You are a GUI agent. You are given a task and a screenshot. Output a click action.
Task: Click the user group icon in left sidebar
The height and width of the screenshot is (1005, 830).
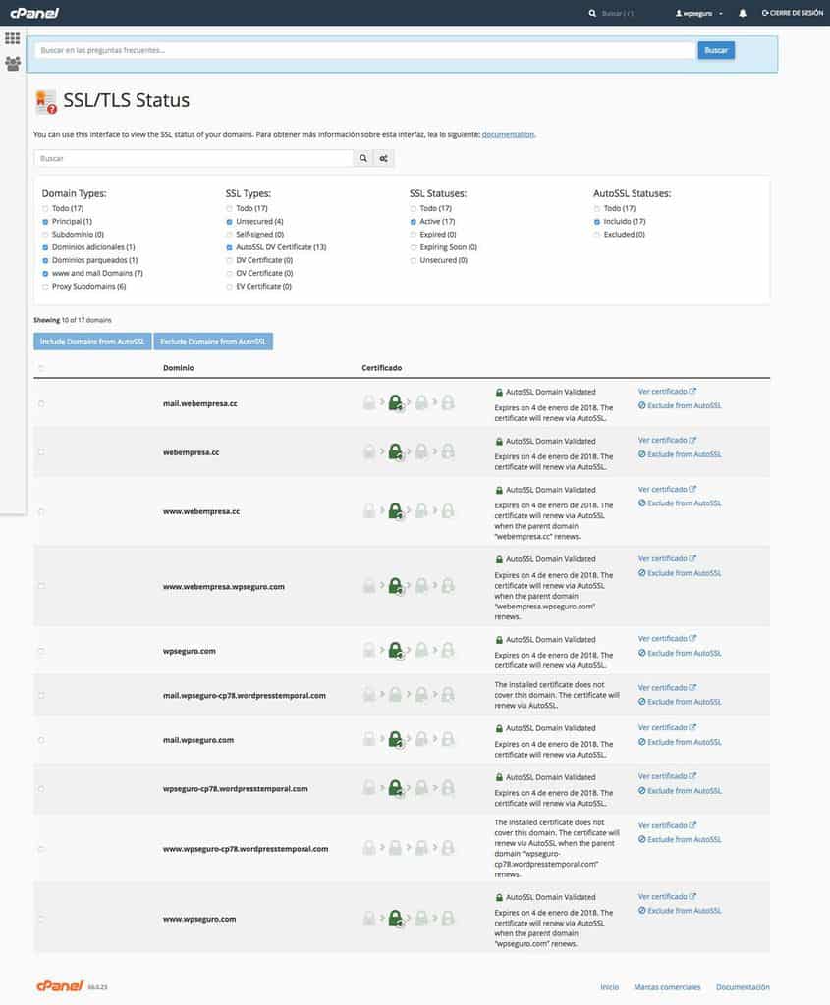13,64
